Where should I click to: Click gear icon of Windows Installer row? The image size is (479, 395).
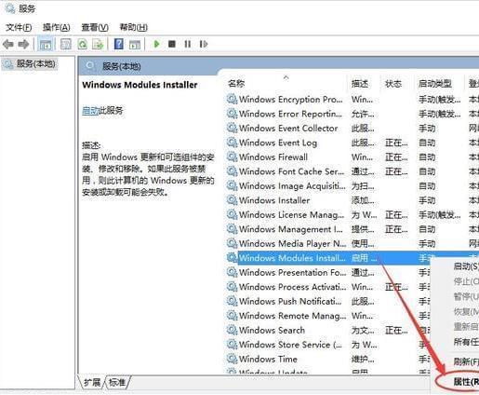pos(232,200)
